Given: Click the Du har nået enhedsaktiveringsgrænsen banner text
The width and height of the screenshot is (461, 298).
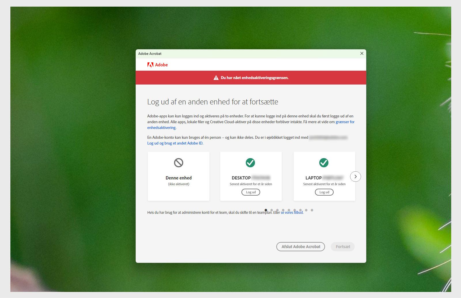Looking at the screenshot, I should [255, 78].
